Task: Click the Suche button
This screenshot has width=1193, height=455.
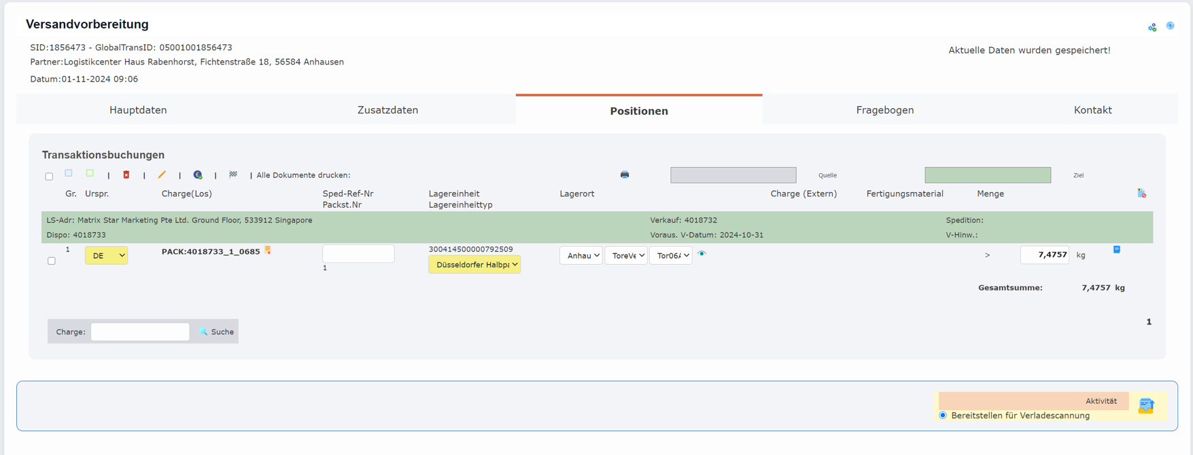Action: 217,332
